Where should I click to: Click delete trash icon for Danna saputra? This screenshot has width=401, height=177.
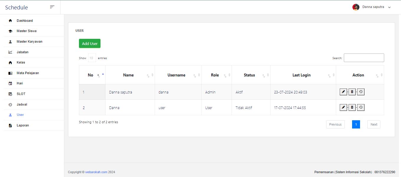[x=352, y=92]
